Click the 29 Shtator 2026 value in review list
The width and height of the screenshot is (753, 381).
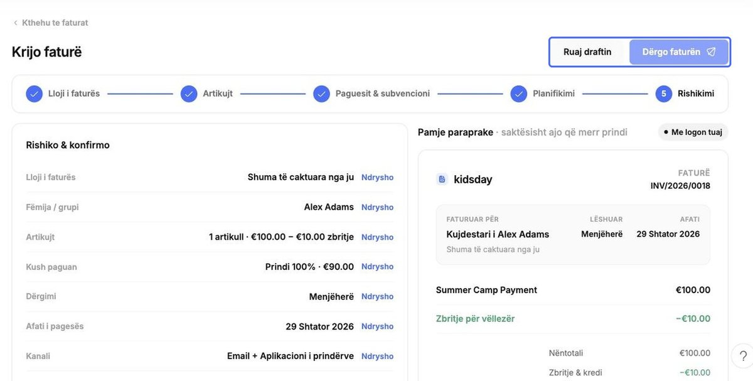319,326
